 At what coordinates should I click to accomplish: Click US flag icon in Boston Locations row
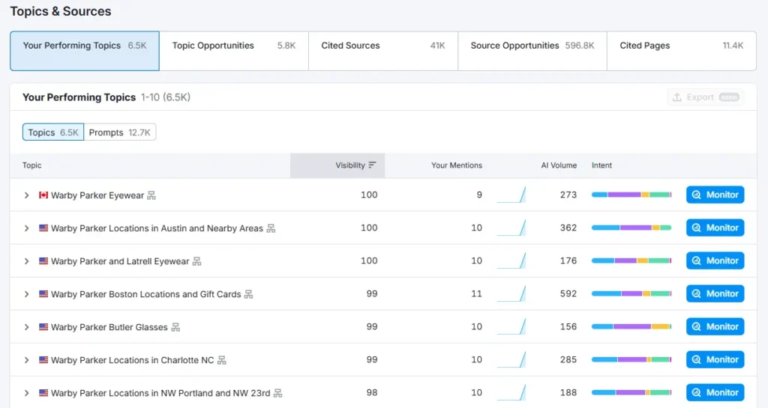43,293
